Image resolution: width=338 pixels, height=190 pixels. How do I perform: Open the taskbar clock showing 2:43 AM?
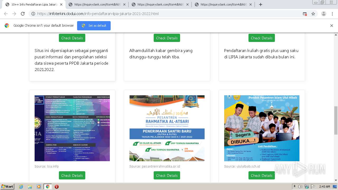tap(325, 187)
